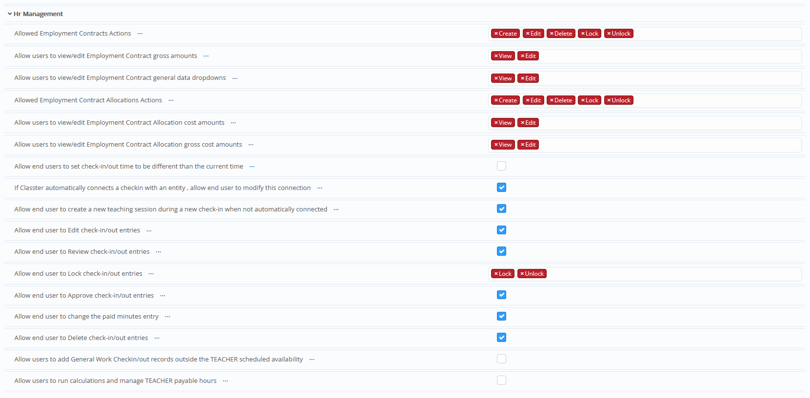Remove Unlock tag from Lock check-in/out entries
The width and height of the screenshot is (810, 398).
(522, 274)
